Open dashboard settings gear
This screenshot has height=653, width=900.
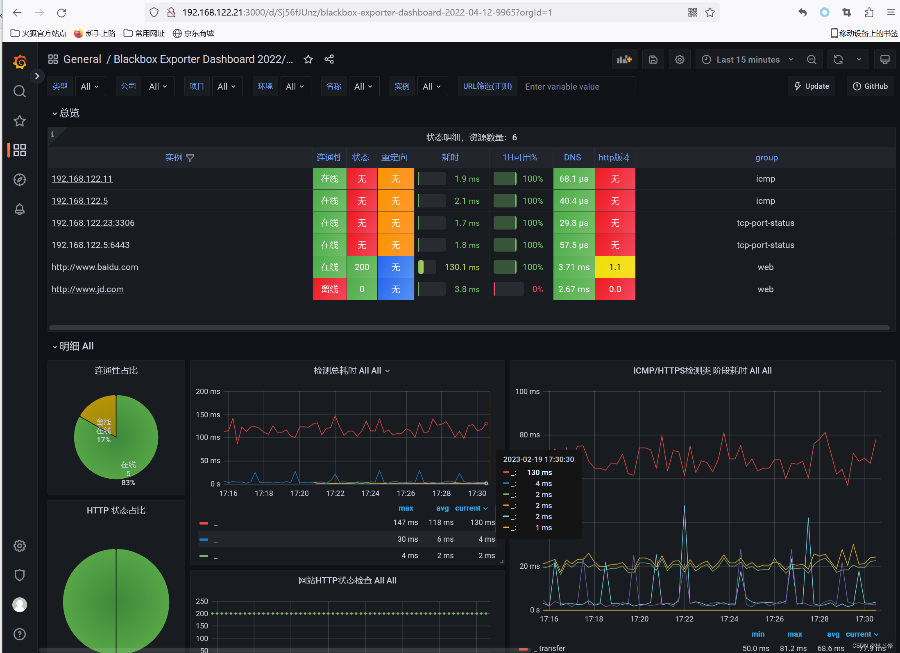(680, 60)
